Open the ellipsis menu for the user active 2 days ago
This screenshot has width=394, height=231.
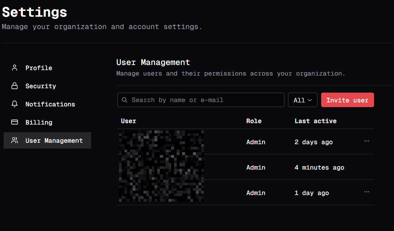point(366,141)
